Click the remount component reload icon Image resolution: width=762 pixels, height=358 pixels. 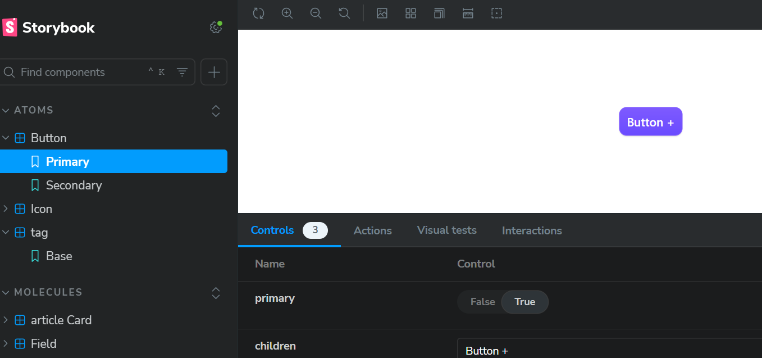(258, 13)
